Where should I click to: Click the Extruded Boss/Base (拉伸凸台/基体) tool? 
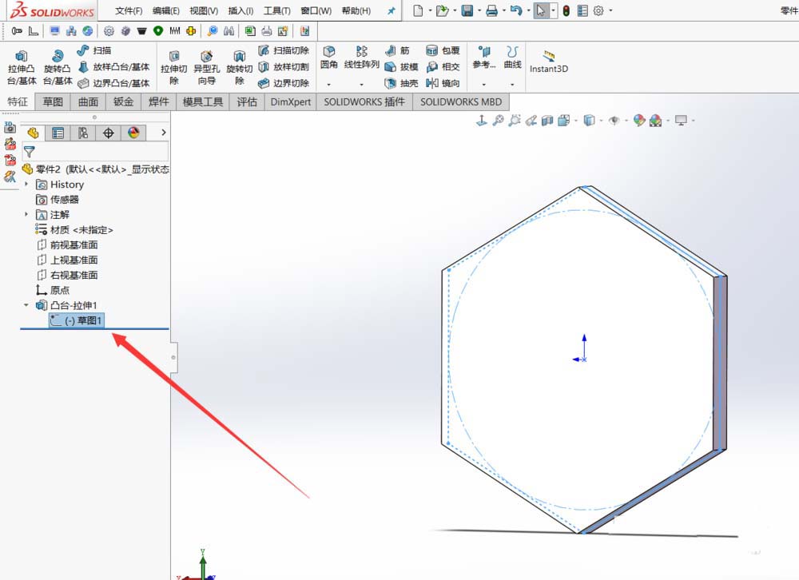pyautogui.click(x=22, y=67)
